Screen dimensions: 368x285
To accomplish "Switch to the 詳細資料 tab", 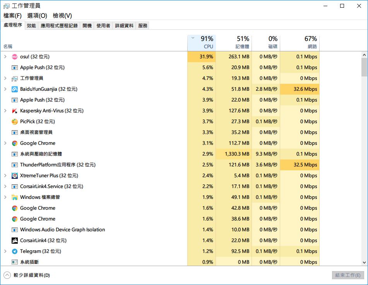I will tap(124, 25).
